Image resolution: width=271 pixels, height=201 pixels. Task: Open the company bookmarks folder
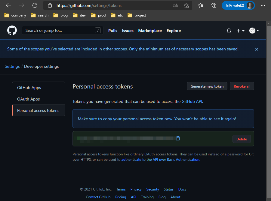(15, 15)
